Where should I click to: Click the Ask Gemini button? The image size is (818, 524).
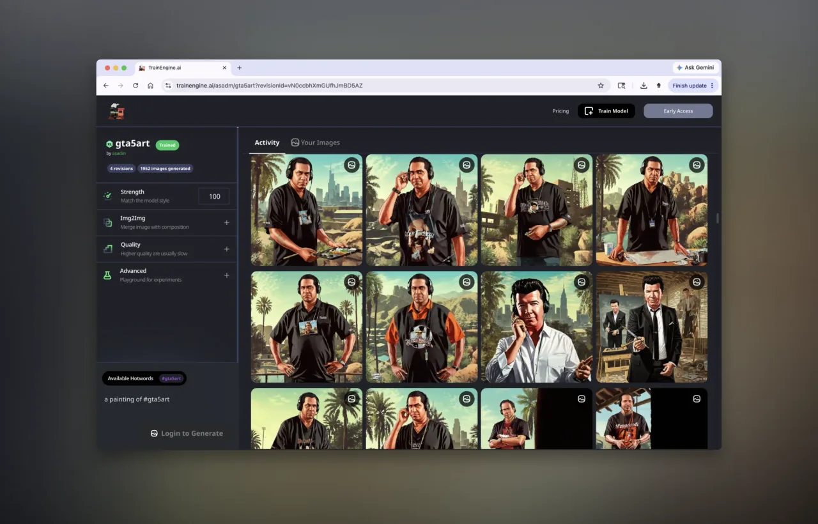[695, 68]
